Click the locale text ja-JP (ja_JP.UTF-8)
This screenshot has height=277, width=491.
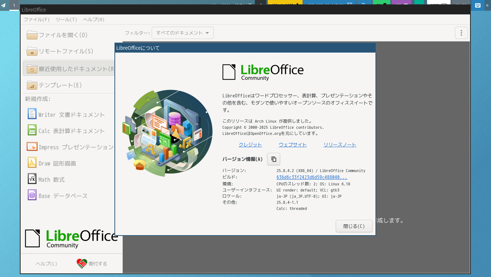pyautogui.click(x=298, y=196)
